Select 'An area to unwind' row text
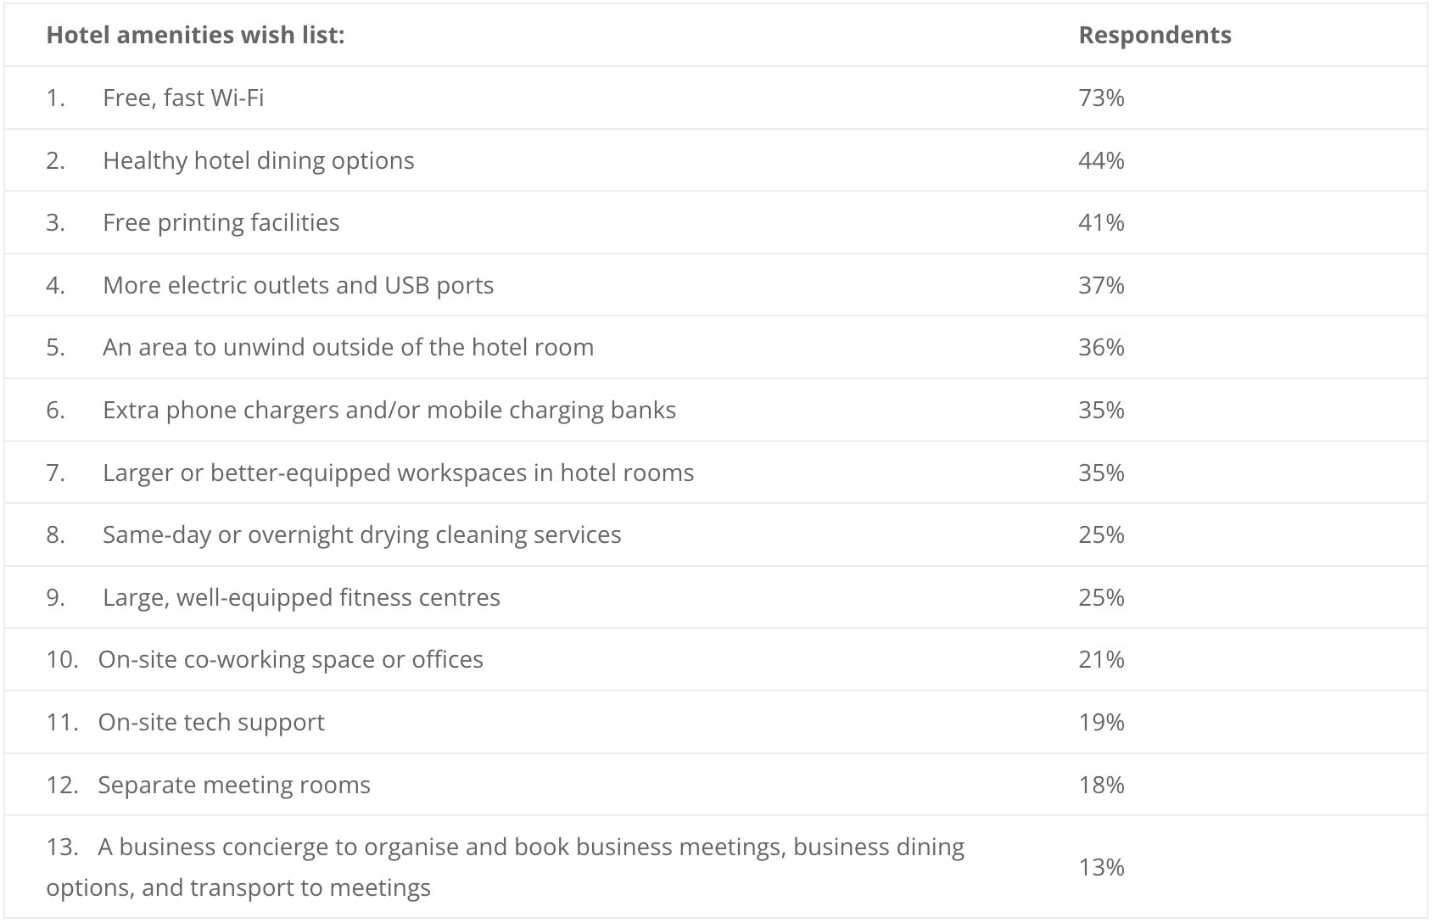1437x923 pixels. click(x=348, y=347)
